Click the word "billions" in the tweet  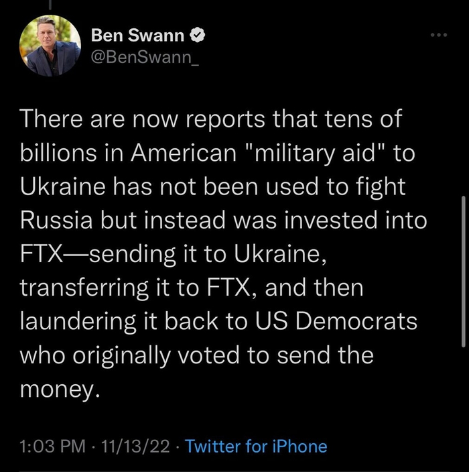pyautogui.click(x=58, y=154)
